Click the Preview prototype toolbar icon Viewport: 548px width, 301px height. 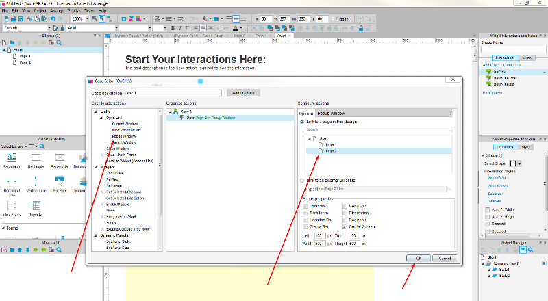(x=124, y=19)
